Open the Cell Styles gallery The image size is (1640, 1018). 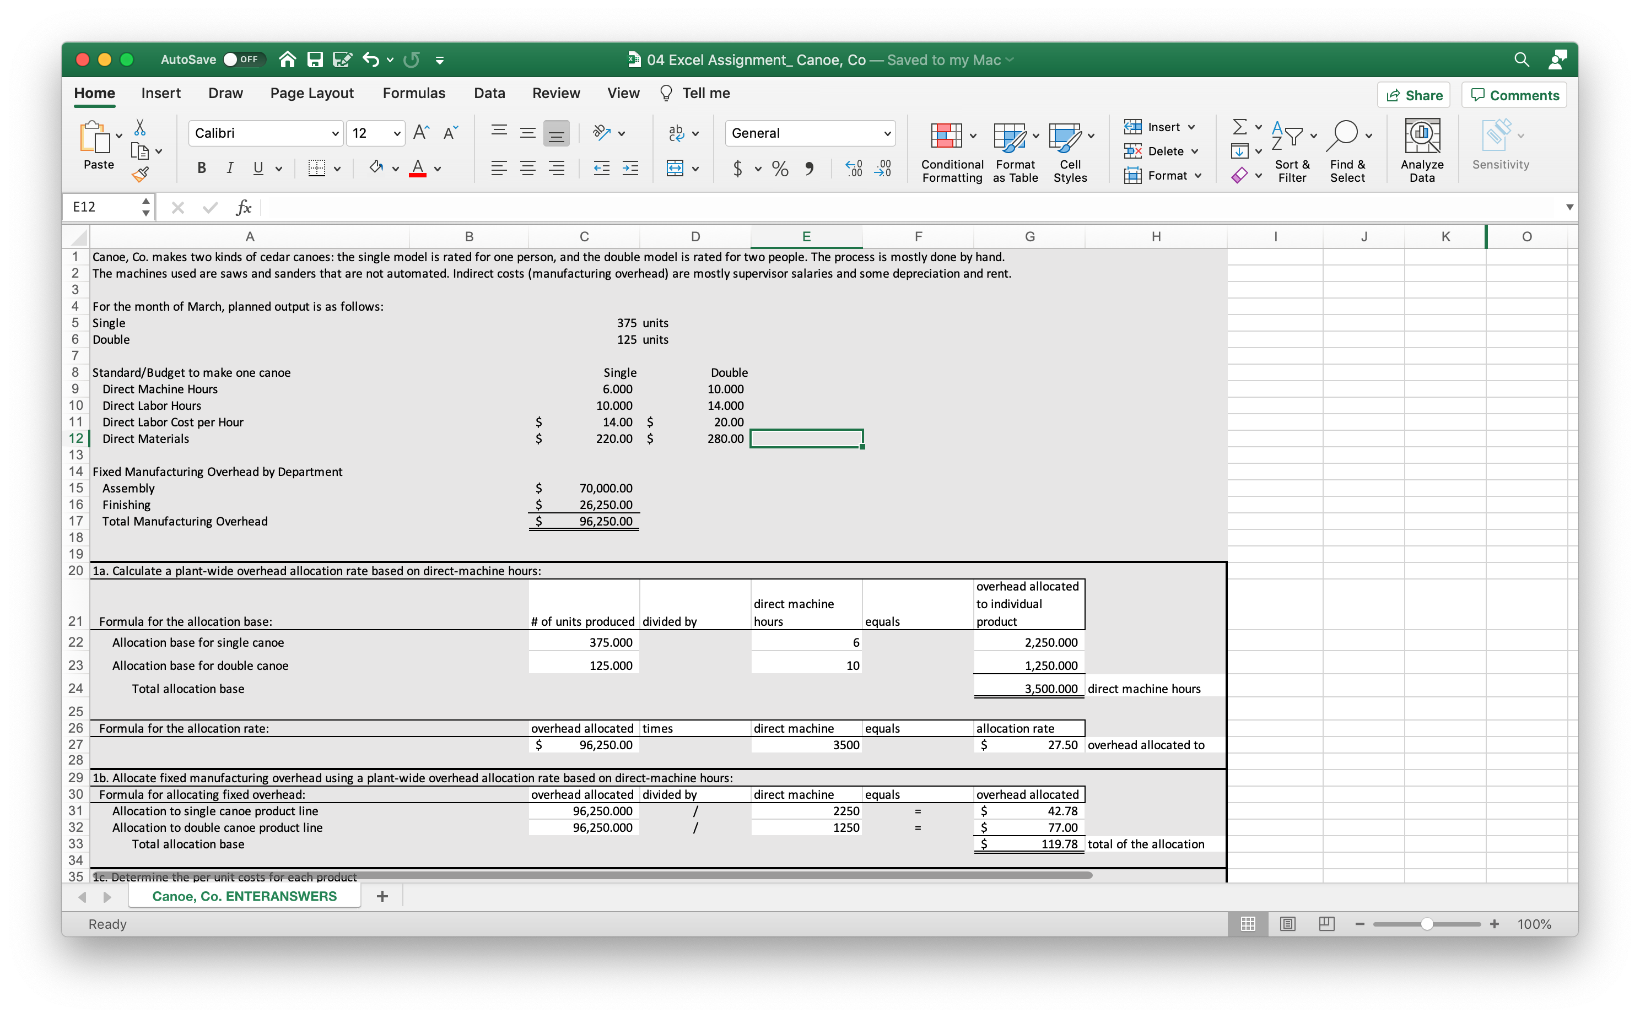pos(1070,149)
